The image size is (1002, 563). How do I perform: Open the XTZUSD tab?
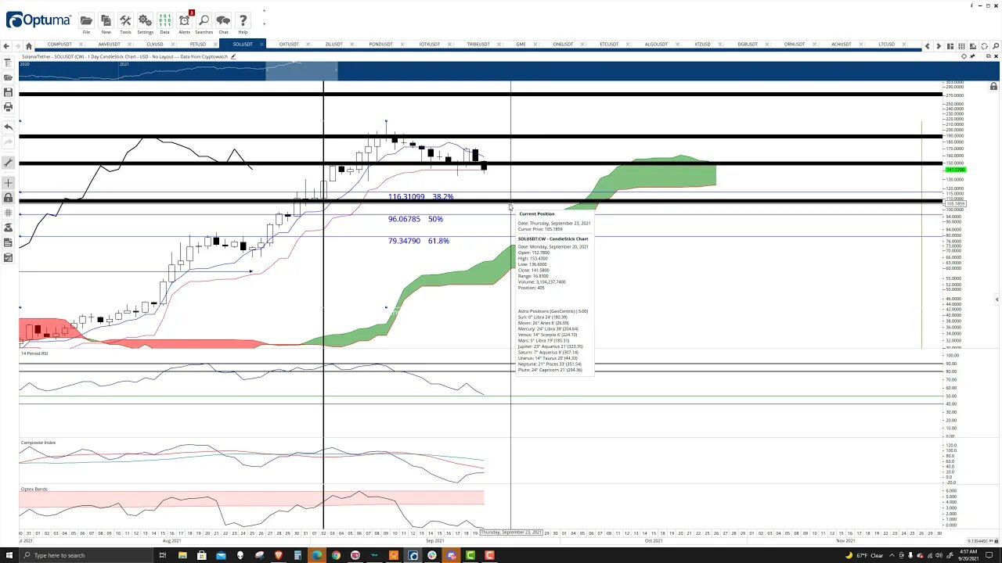coord(702,45)
